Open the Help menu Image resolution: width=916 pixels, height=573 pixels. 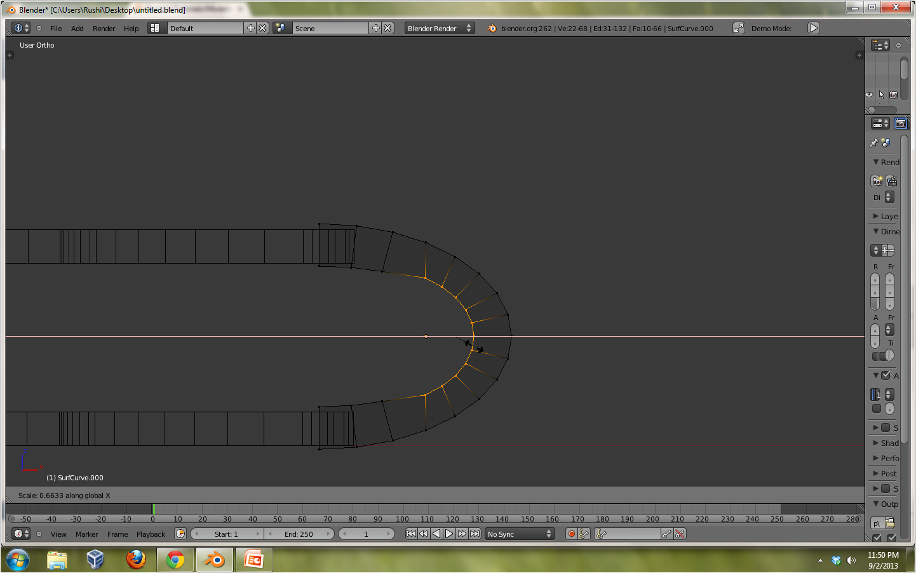[131, 29]
